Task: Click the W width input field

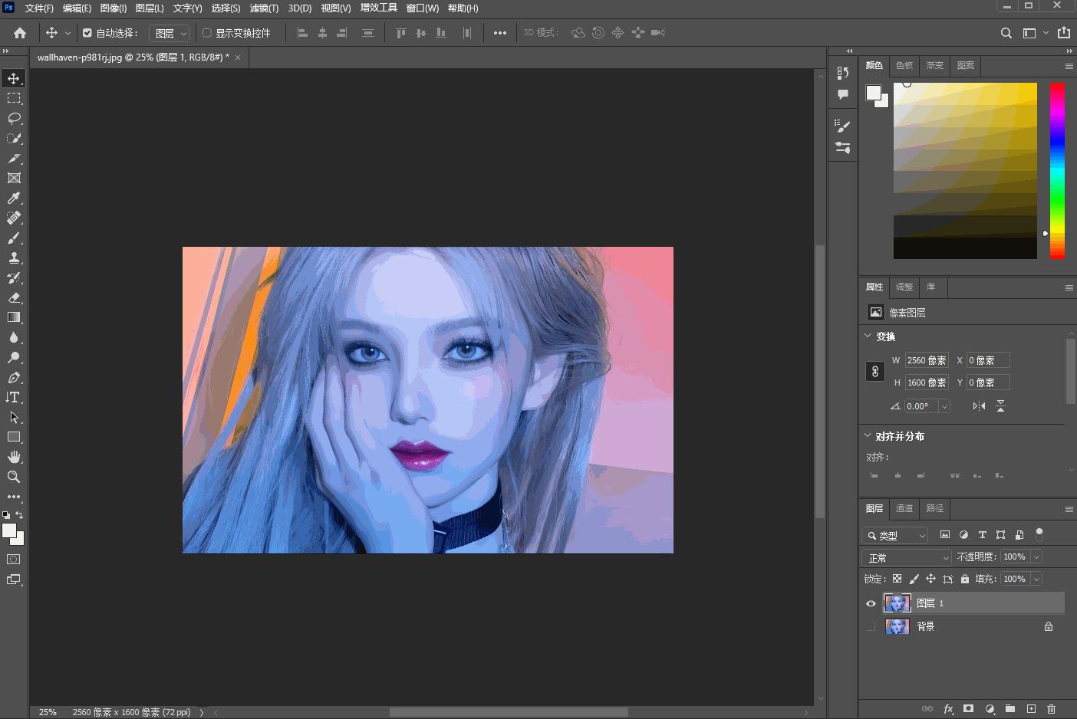Action: tap(926, 360)
